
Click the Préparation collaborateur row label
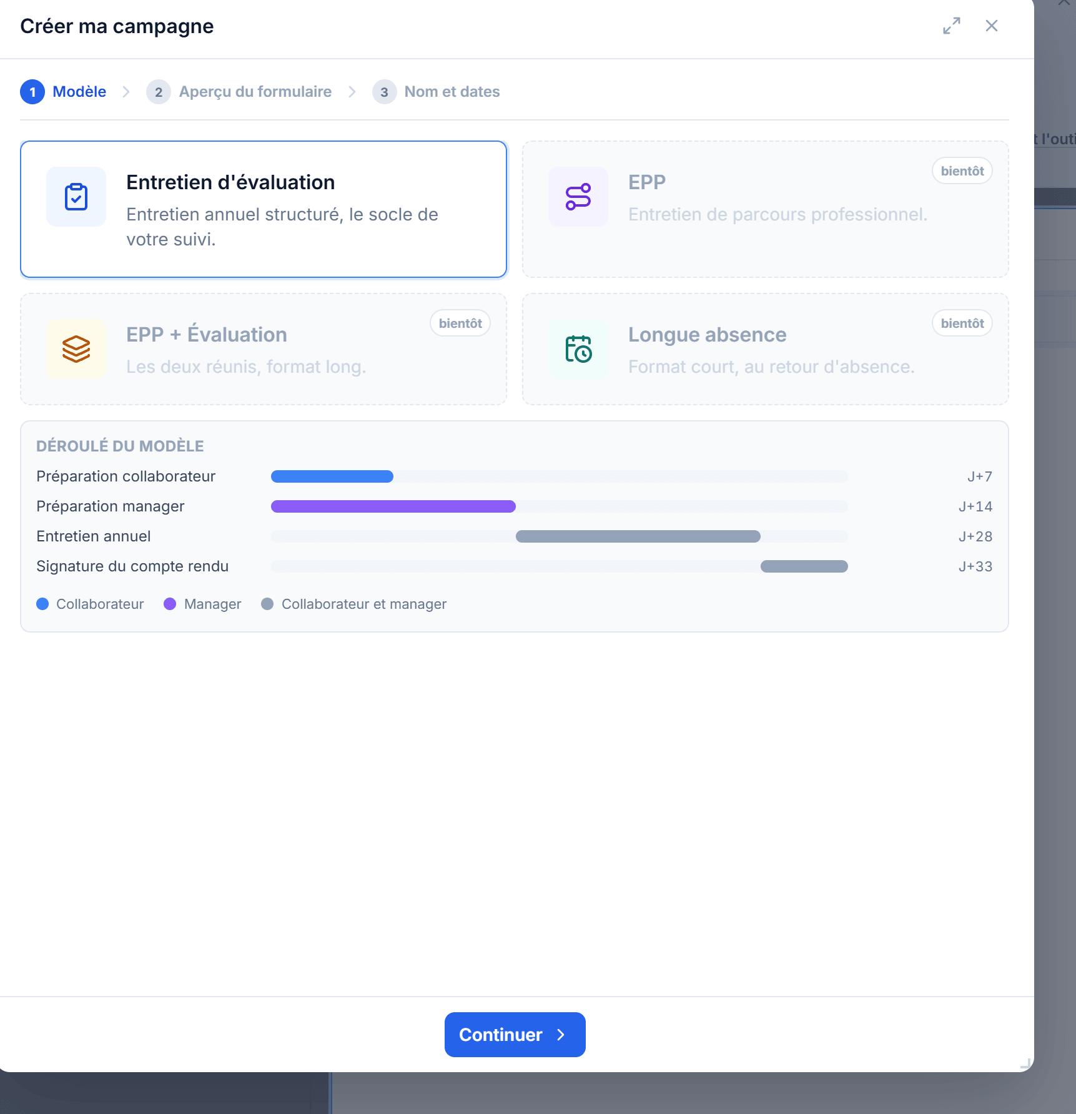pyautogui.click(x=126, y=476)
